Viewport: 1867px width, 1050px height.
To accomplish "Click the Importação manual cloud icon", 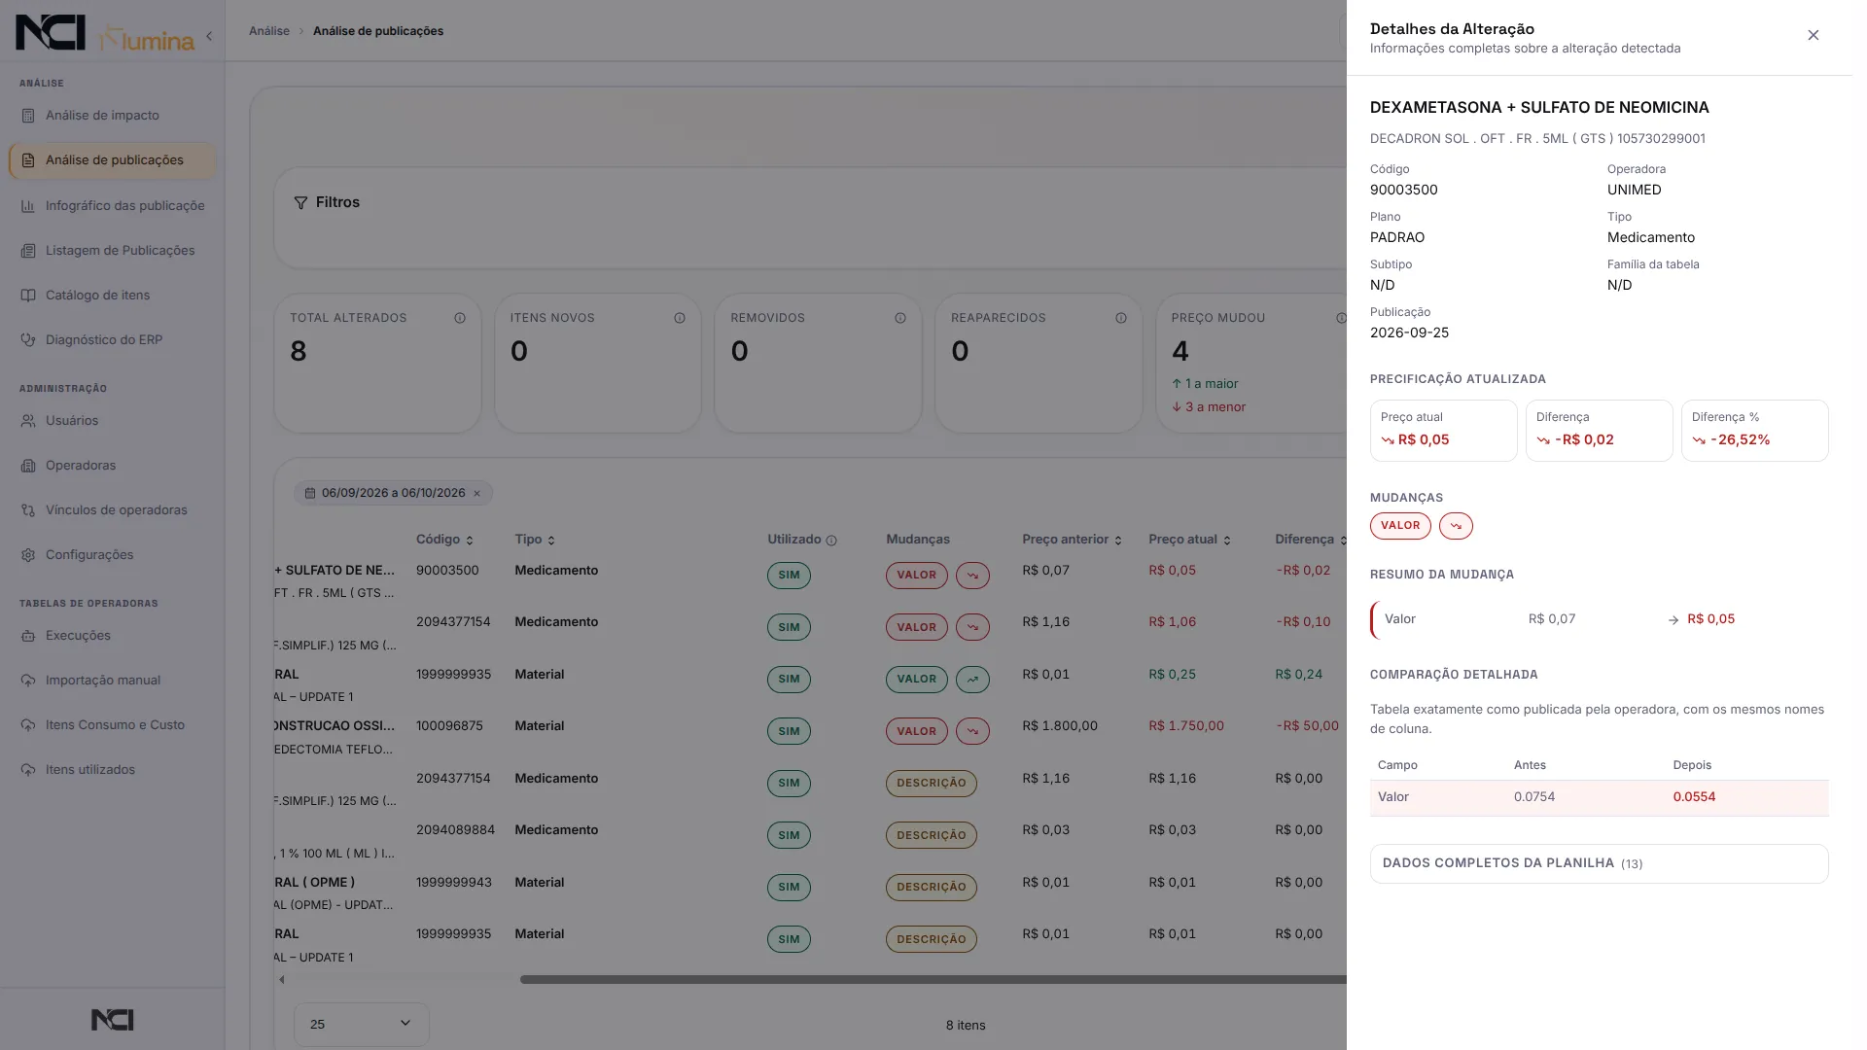I will tap(28, 681).
